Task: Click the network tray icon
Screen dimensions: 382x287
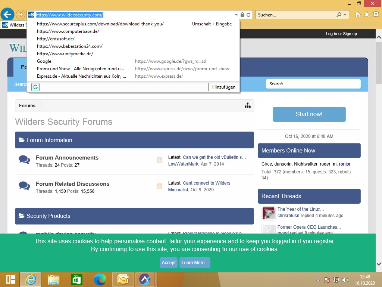Action: pos(336,280)
